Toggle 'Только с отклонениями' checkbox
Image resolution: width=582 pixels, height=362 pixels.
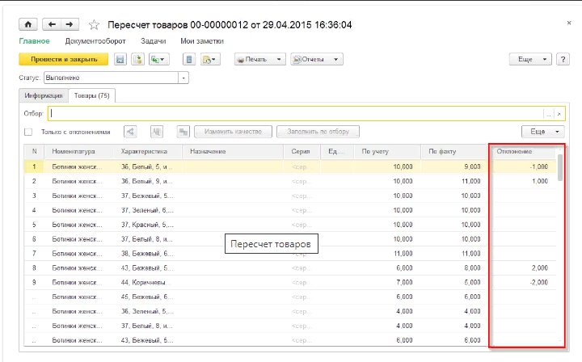pyautogui.click(x=28, y=132)
